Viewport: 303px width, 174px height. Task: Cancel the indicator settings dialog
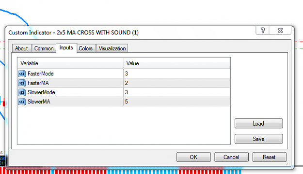(x=231, y=157)
